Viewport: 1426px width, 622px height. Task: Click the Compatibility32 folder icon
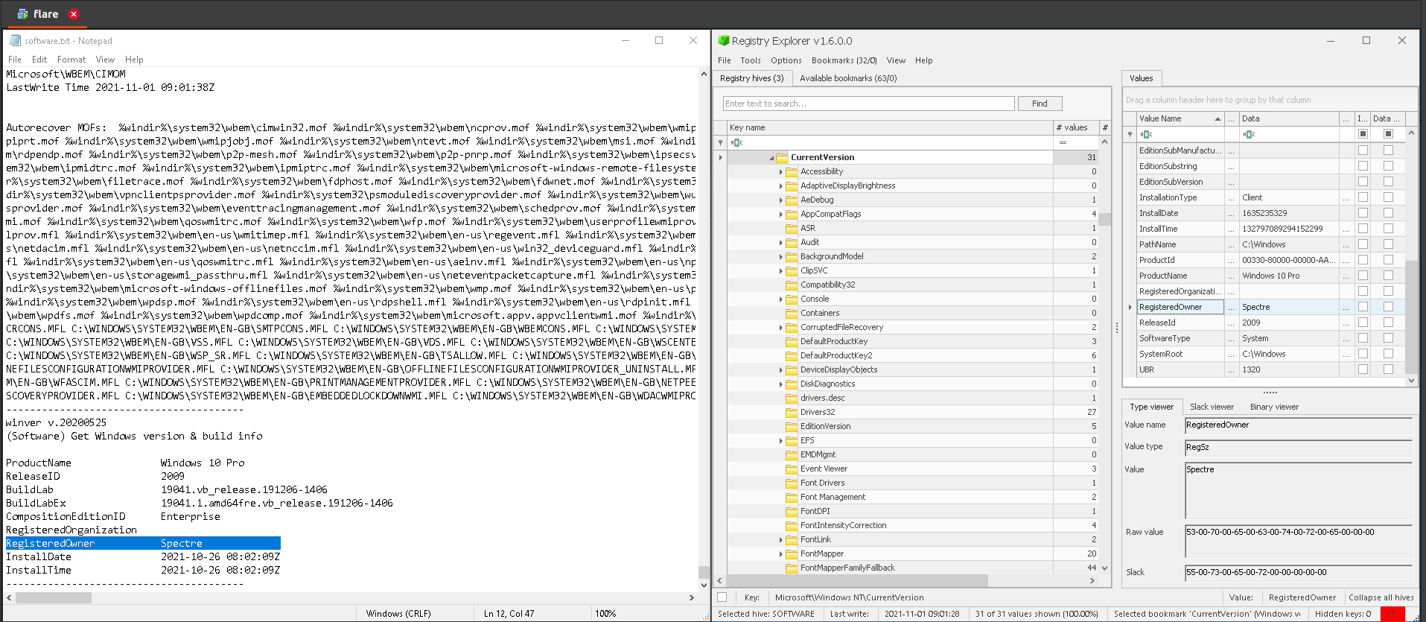792,285
